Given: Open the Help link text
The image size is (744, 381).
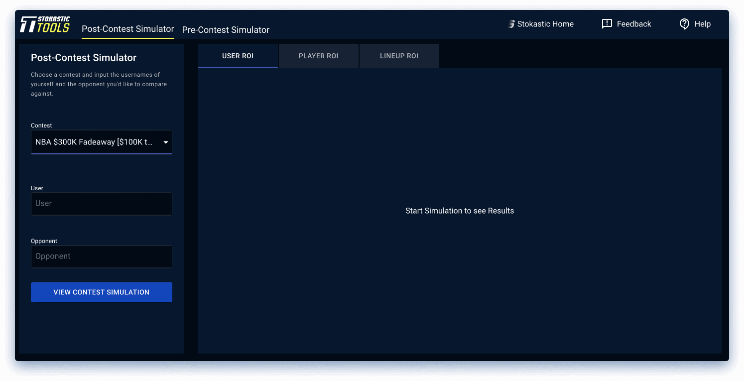Looking at the screenshot, I should [x=703, y=24].
